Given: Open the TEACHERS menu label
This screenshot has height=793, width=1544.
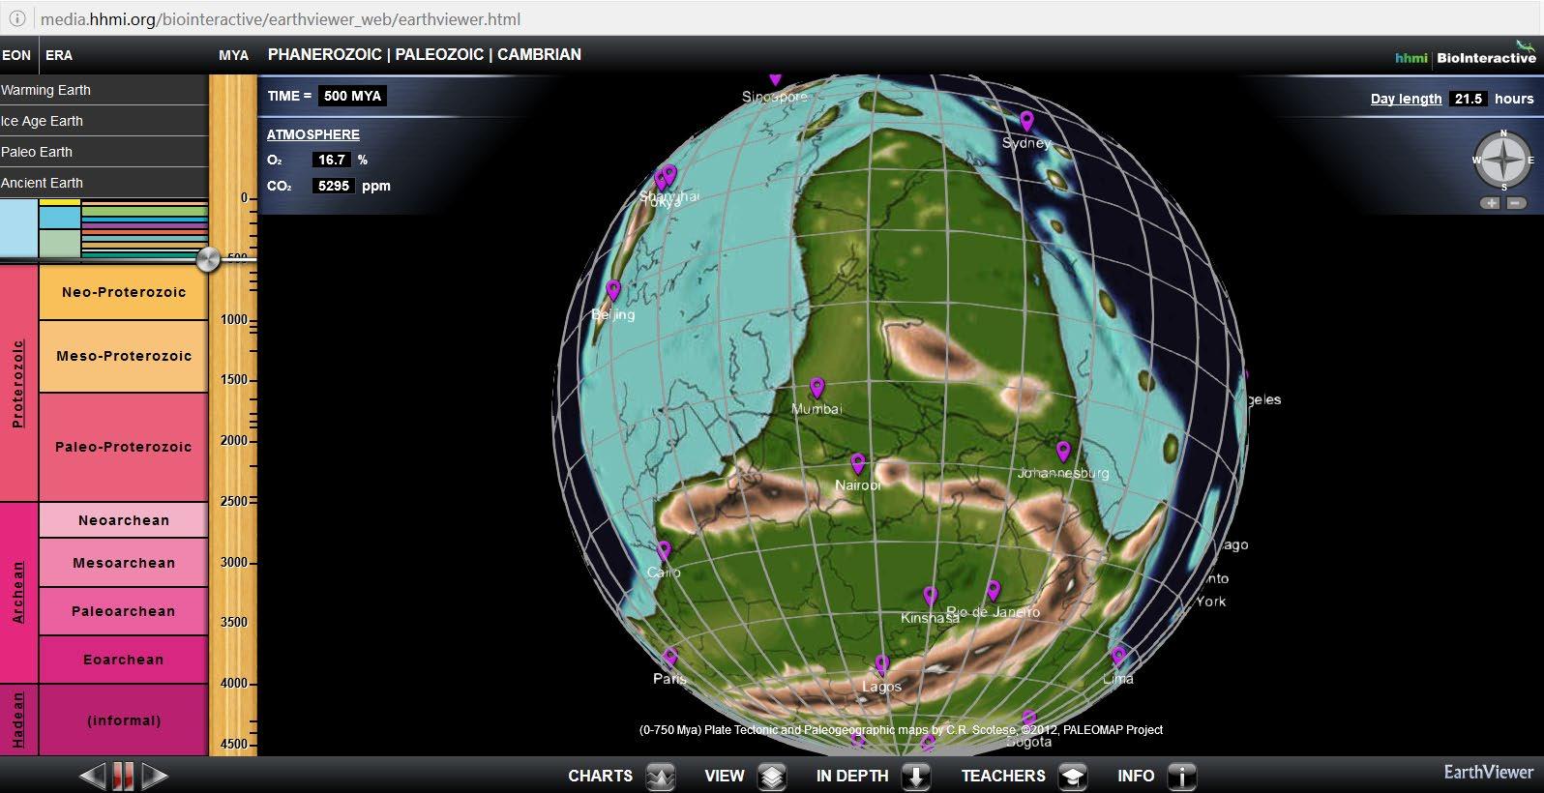Looking at the screenshot, I should 1003,776.
